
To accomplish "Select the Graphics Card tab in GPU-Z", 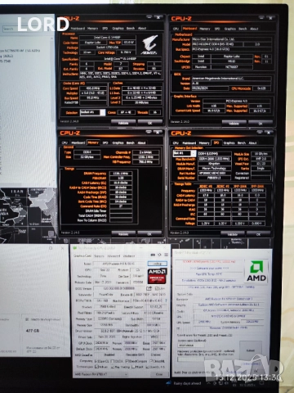I will pyautogui.click(x=82, y=255).
